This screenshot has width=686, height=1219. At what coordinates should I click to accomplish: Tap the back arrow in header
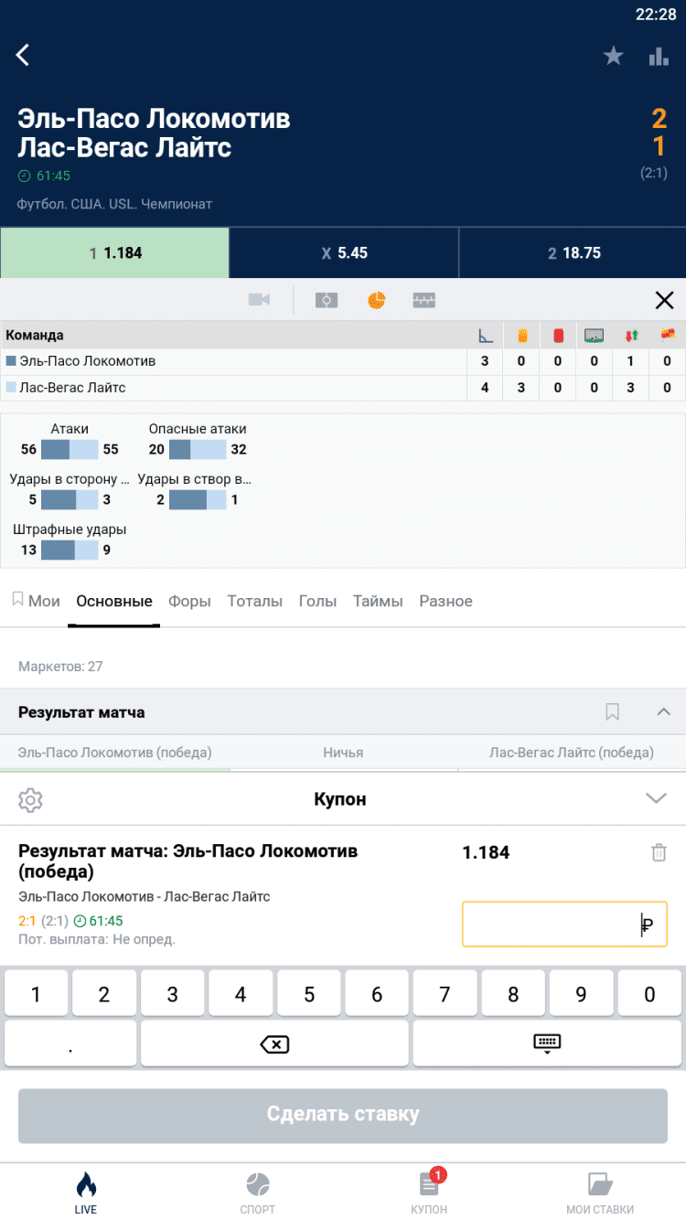(24, 55)
